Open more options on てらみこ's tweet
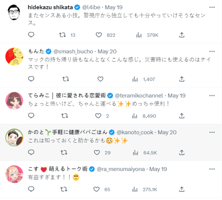 click(212, 95)
